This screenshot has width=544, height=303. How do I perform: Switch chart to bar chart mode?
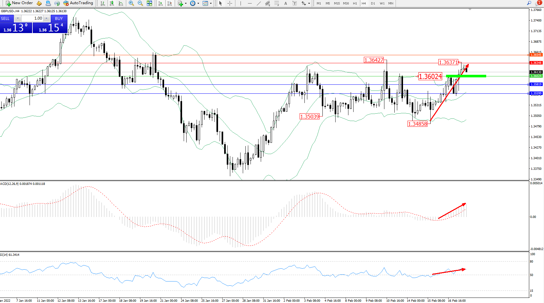(x=103, y=3)
